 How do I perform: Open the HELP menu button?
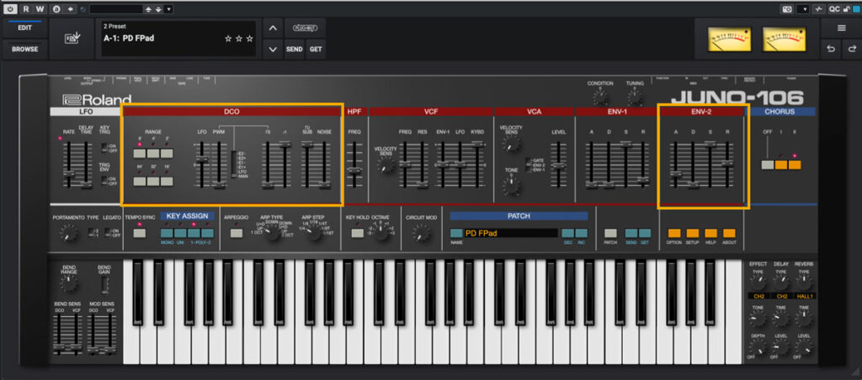(710, 233)
